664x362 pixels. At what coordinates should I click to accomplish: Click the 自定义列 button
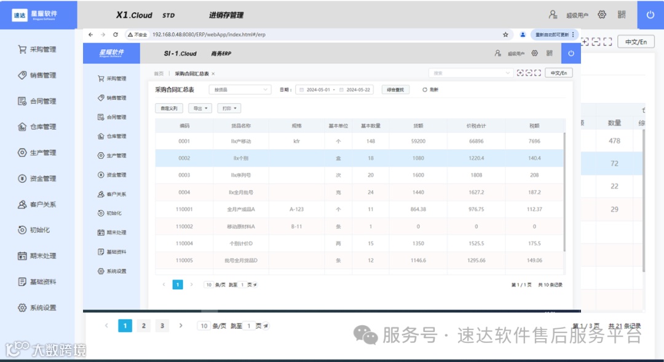coord(169,109)
